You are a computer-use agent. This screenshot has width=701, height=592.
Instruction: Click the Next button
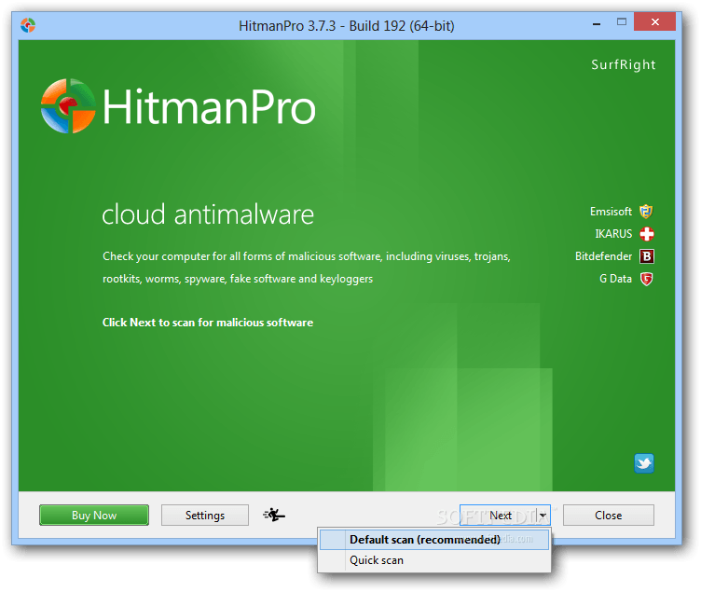(x=498, y=516)
